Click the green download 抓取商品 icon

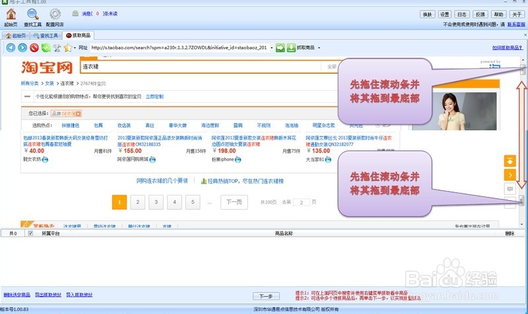point(291,47)
